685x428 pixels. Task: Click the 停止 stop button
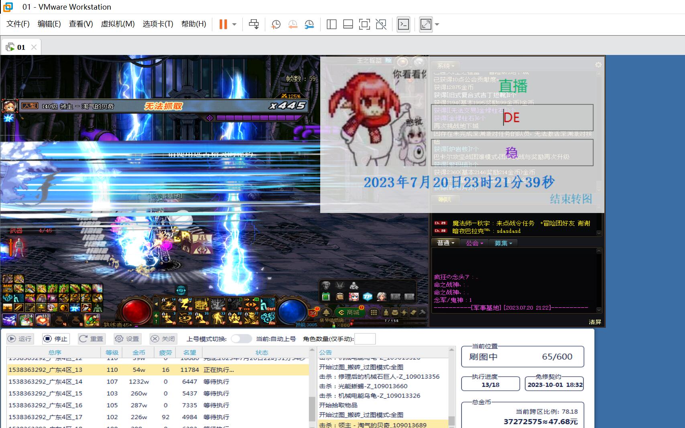click(x=56, y=339)
